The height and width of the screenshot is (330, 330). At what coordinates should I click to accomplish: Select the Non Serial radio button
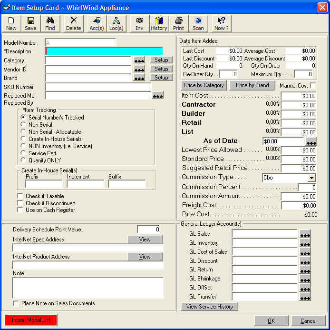[23, 124]
